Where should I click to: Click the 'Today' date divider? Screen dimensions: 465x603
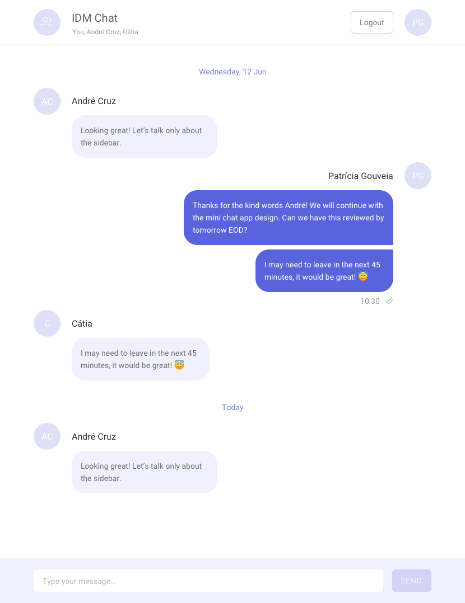click(232, 407)
